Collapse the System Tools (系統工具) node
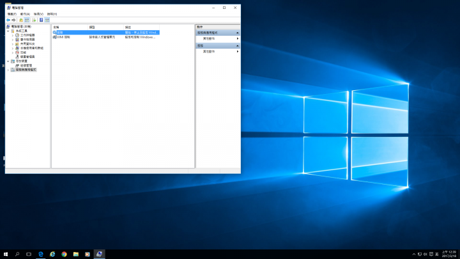The image size is (460, 259). (x=8, y=31)
